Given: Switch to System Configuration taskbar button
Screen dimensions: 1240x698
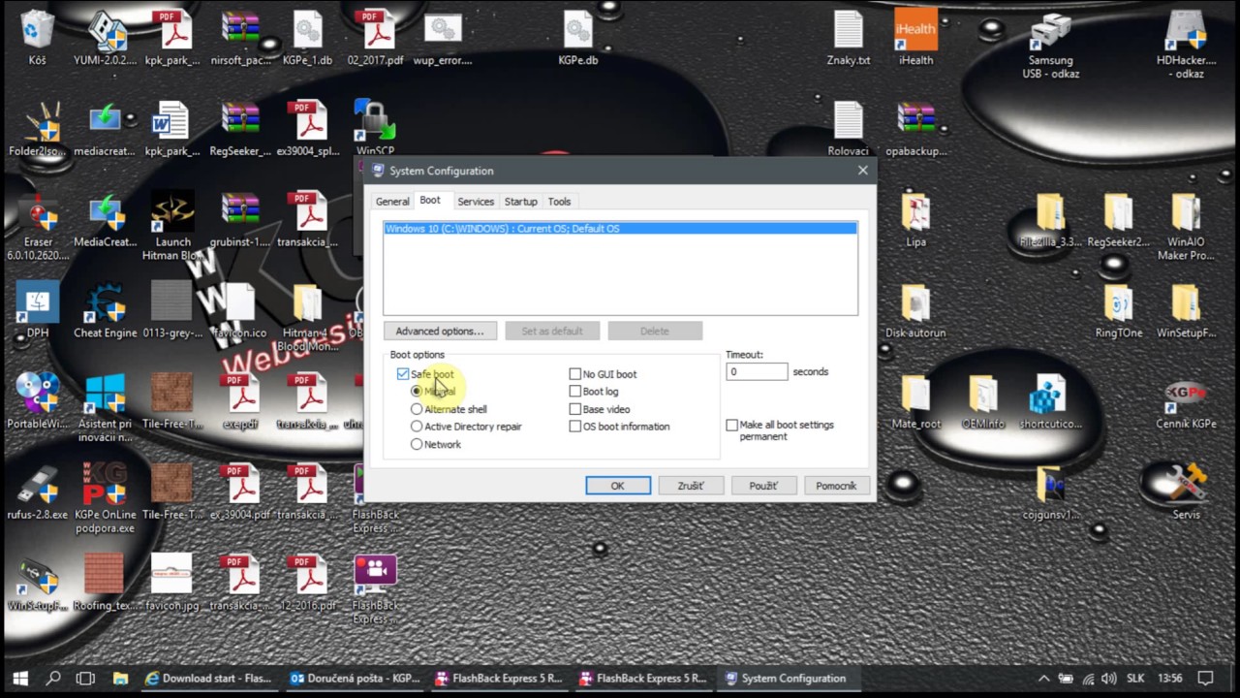Looking at the screenshot, I should click(788, 679).
